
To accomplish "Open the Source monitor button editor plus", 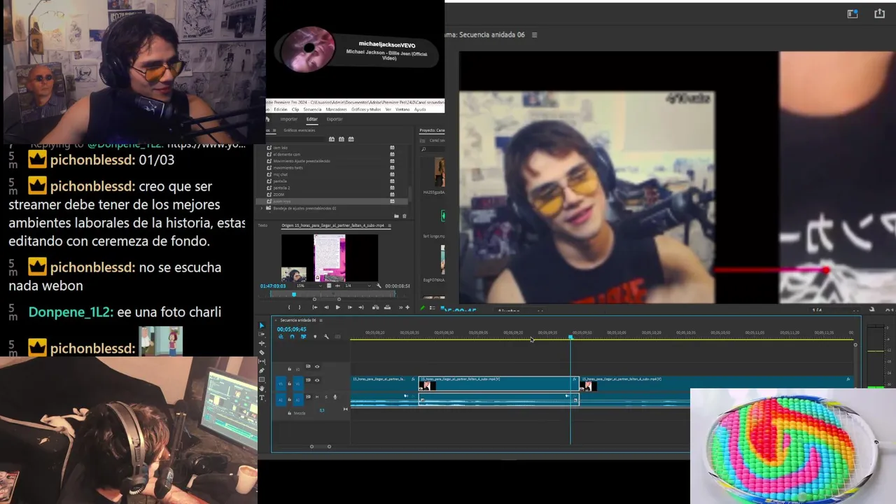I will [407, 307].
